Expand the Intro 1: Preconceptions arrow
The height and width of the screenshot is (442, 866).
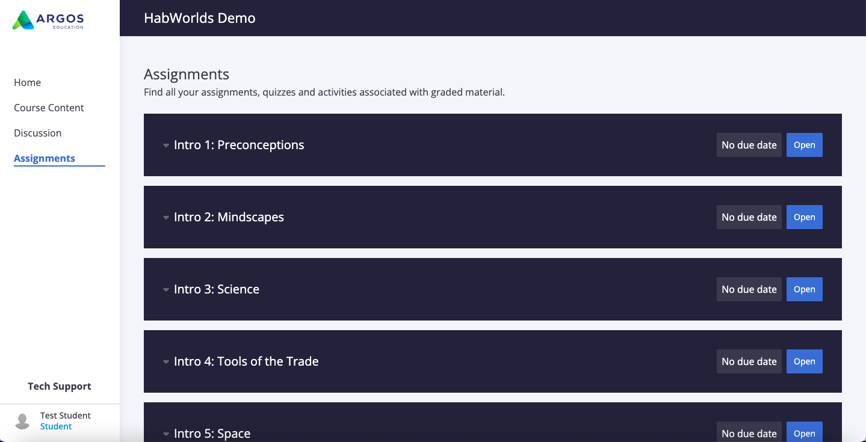[166, 146]
